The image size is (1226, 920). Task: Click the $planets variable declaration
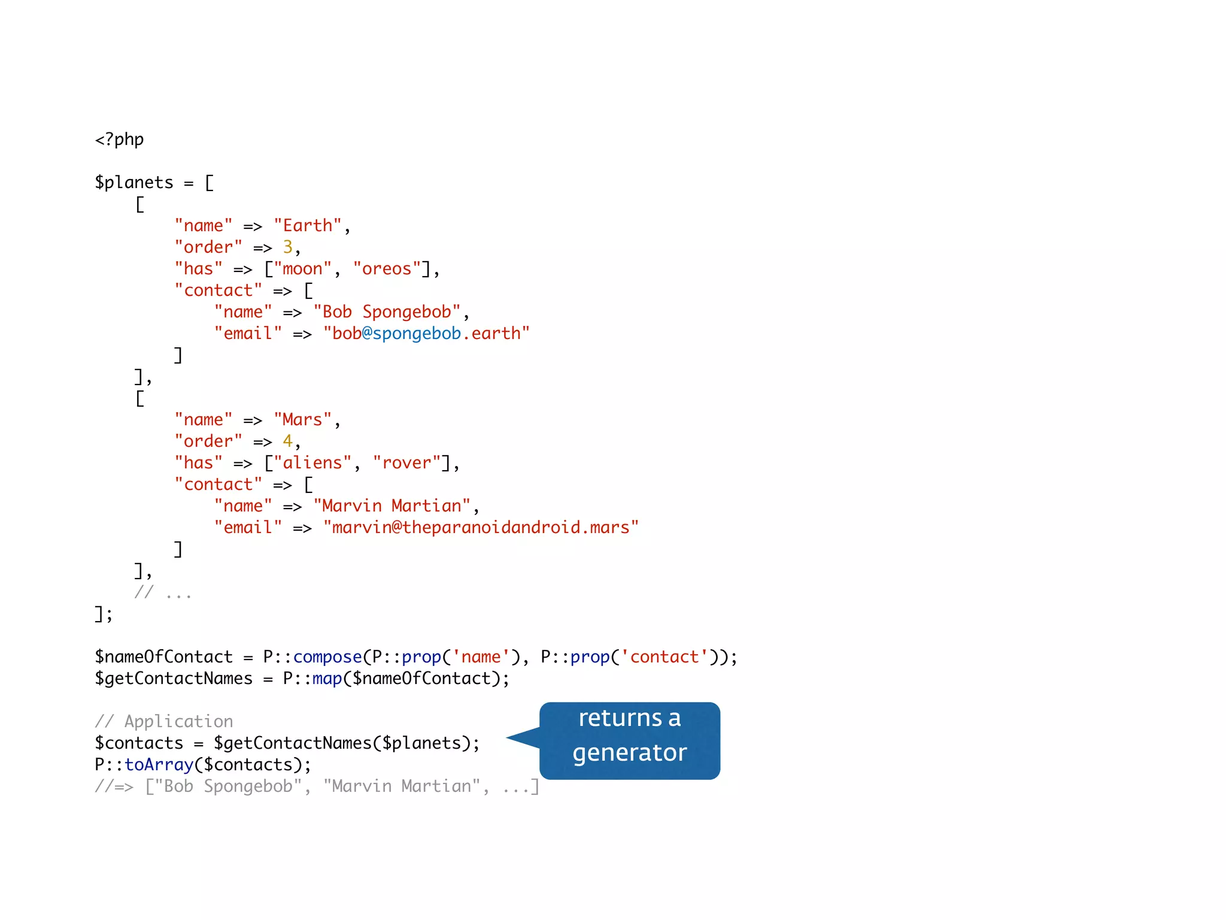click(133, 183)
